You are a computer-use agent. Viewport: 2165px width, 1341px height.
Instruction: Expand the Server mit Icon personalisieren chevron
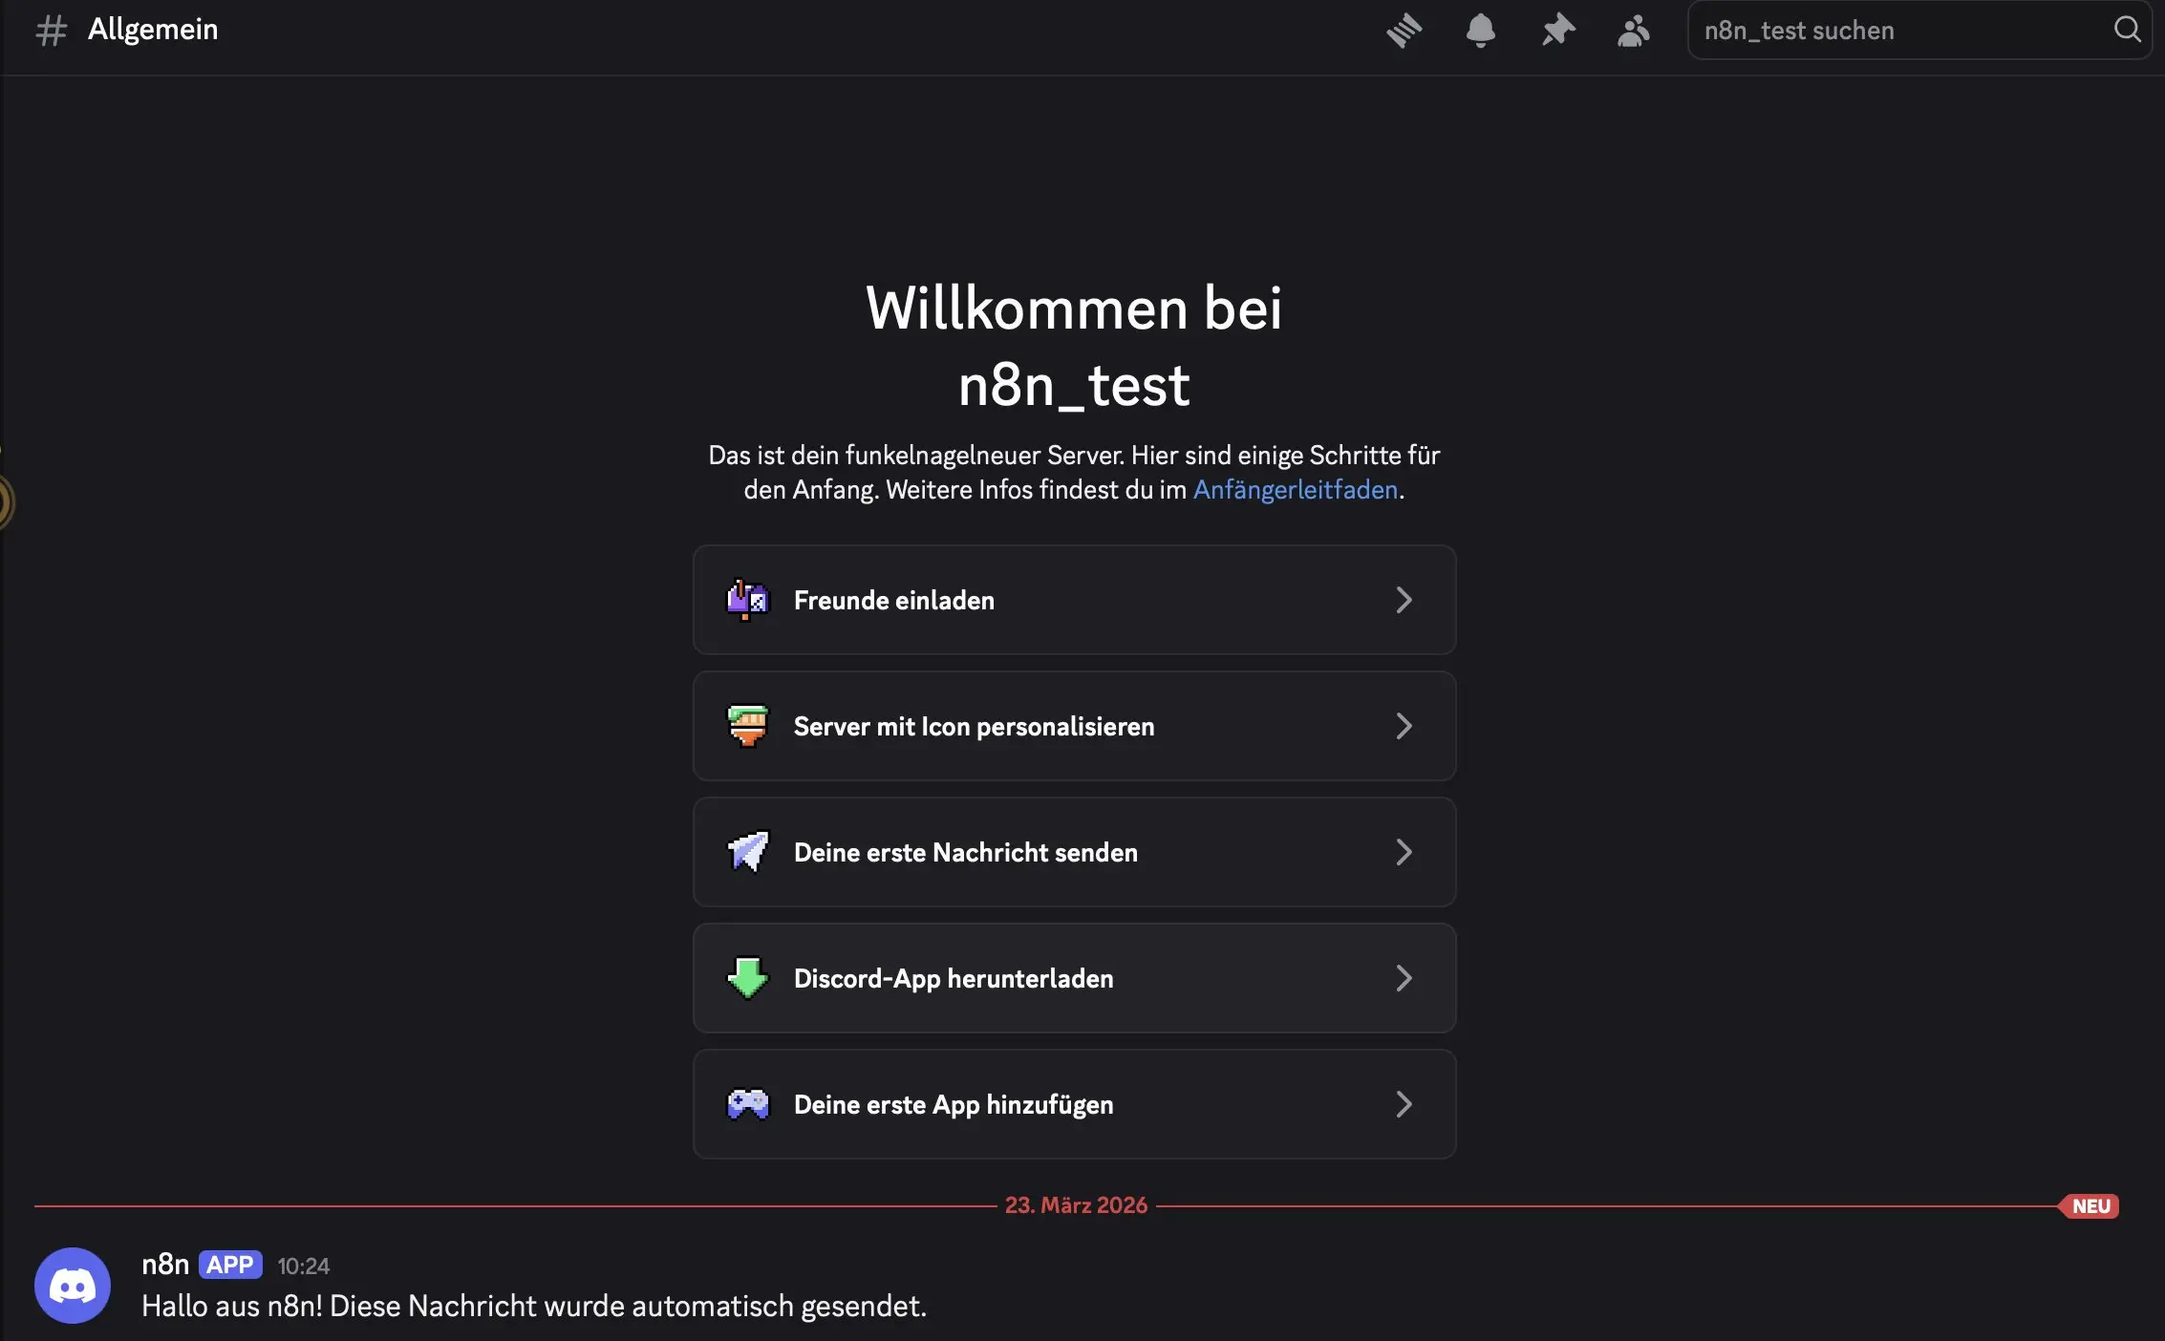pos(1404,726)
